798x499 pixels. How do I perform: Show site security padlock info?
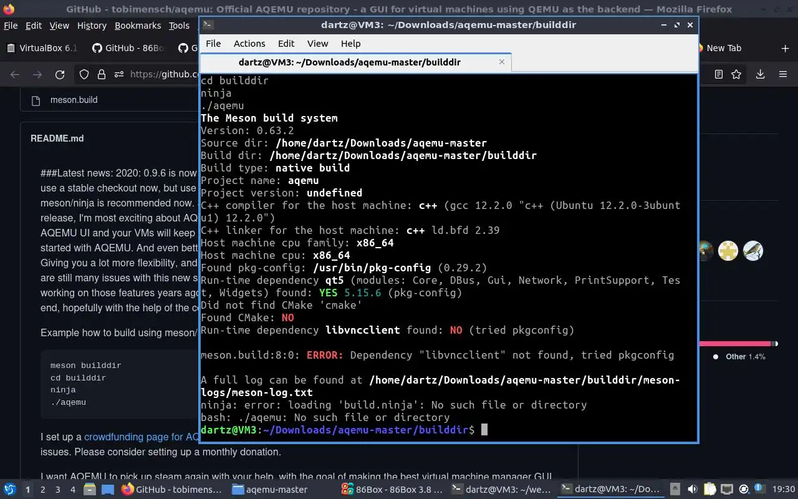tap(102, 74)
